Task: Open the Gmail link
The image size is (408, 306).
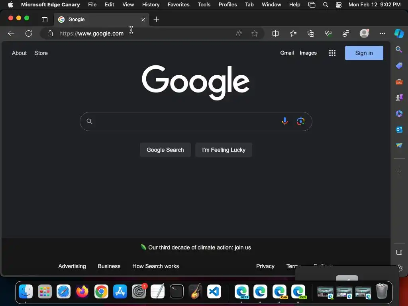Action: click(x=287, y=53)
